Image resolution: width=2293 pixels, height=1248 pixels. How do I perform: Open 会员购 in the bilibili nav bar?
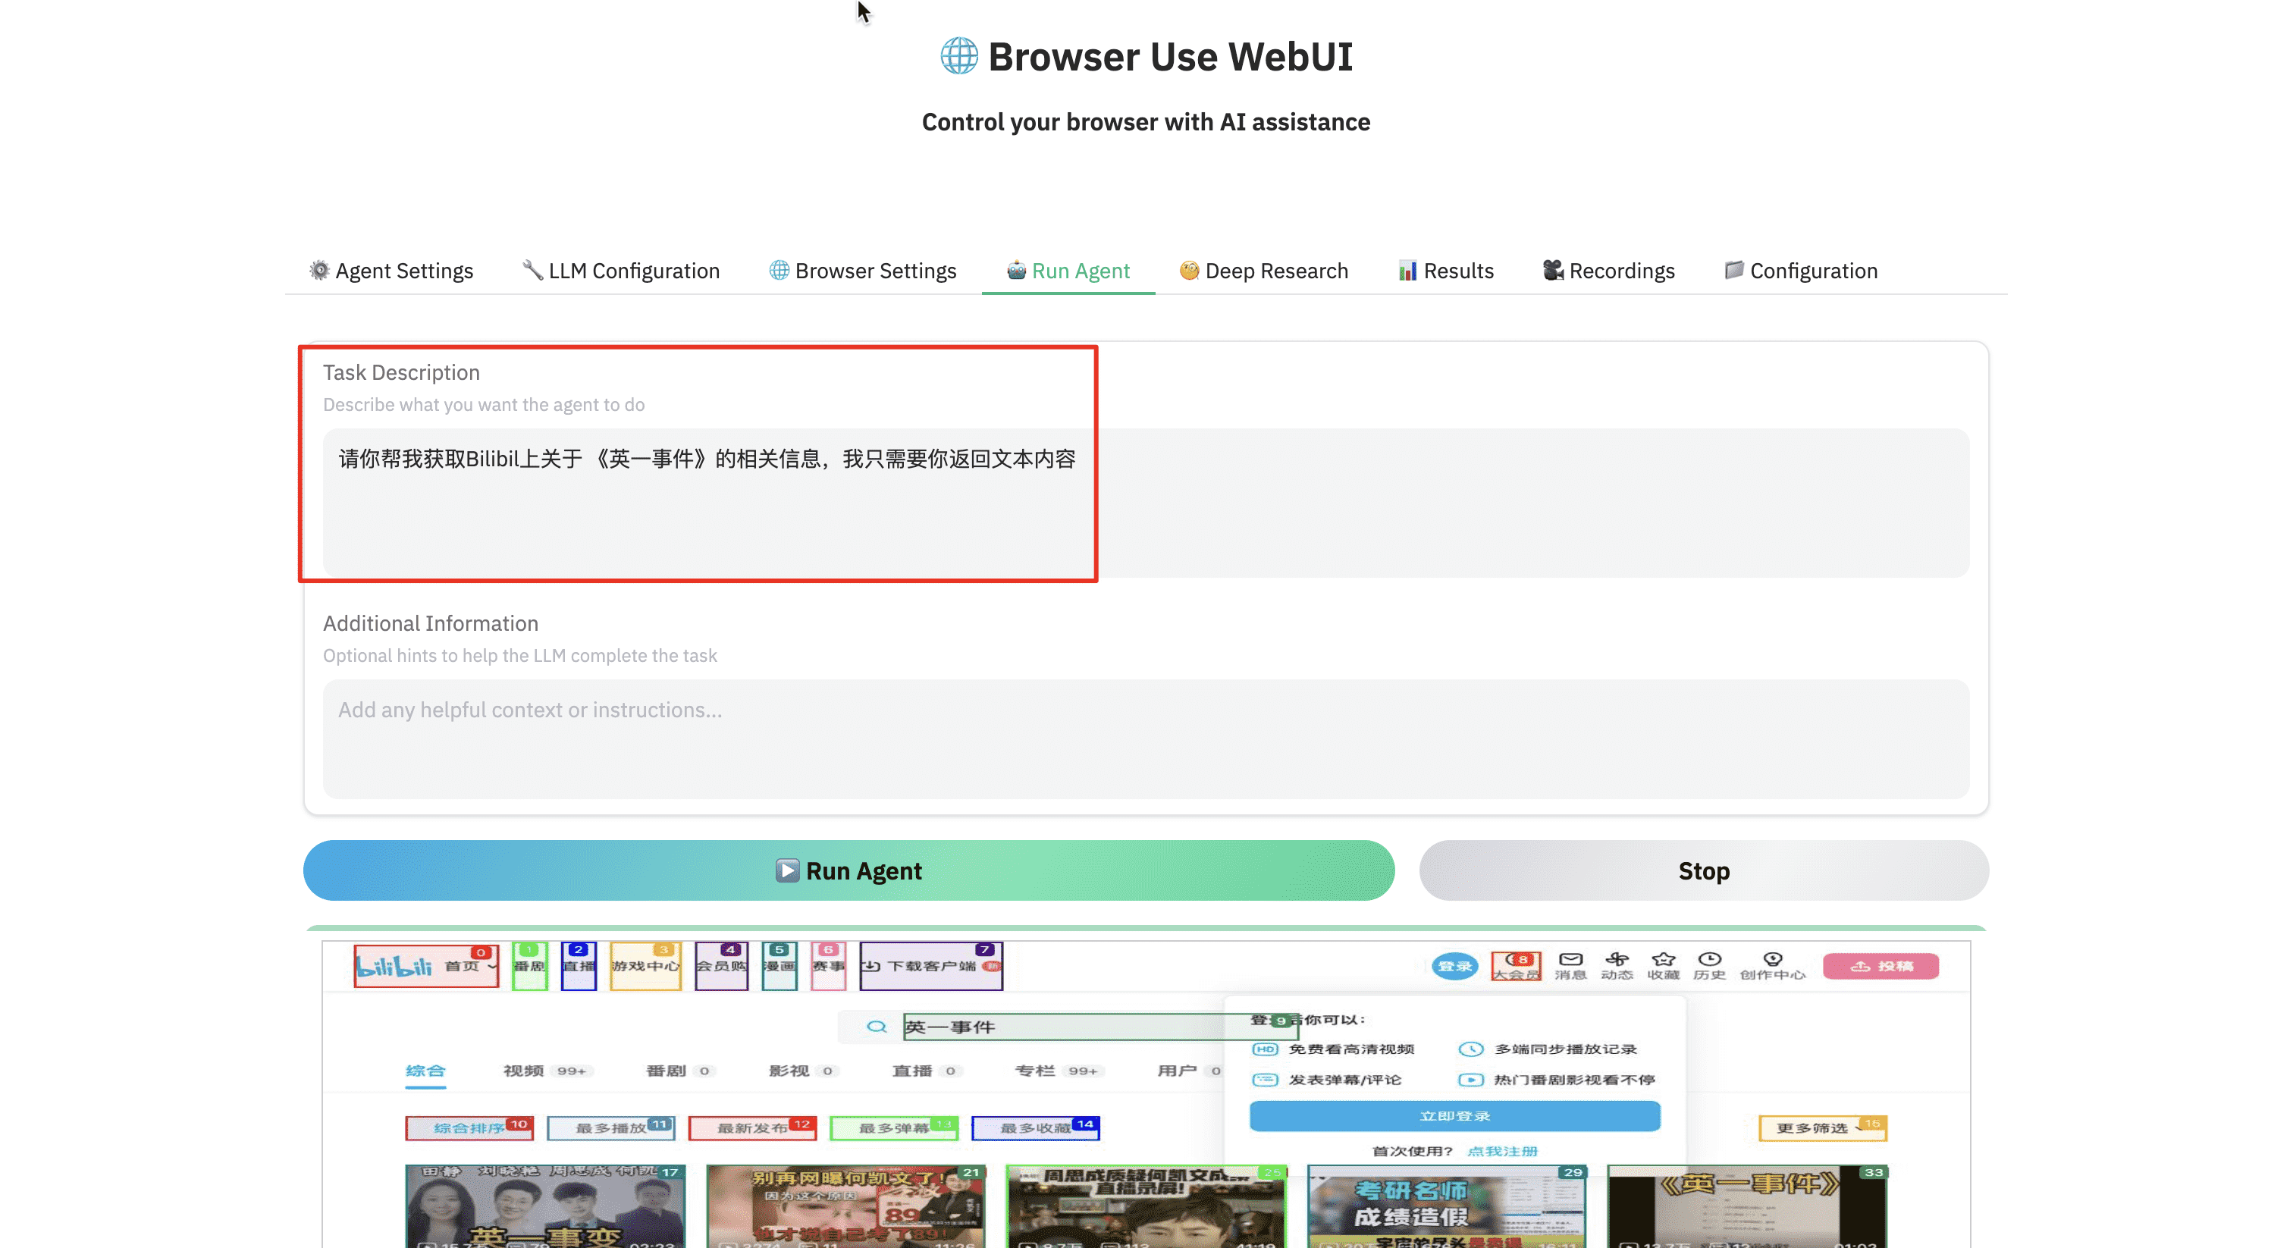pyautogui.click(x=721, y=967)
